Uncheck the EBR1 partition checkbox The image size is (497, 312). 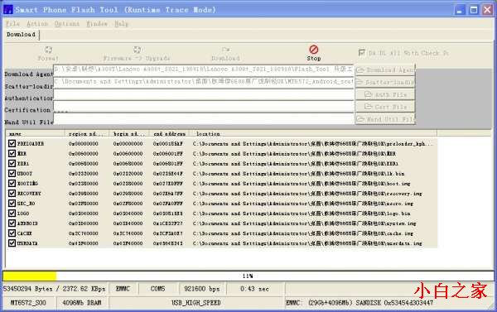pyautogui.click(x=12, y=163)
